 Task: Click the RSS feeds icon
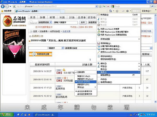click(x=117, y=11)
